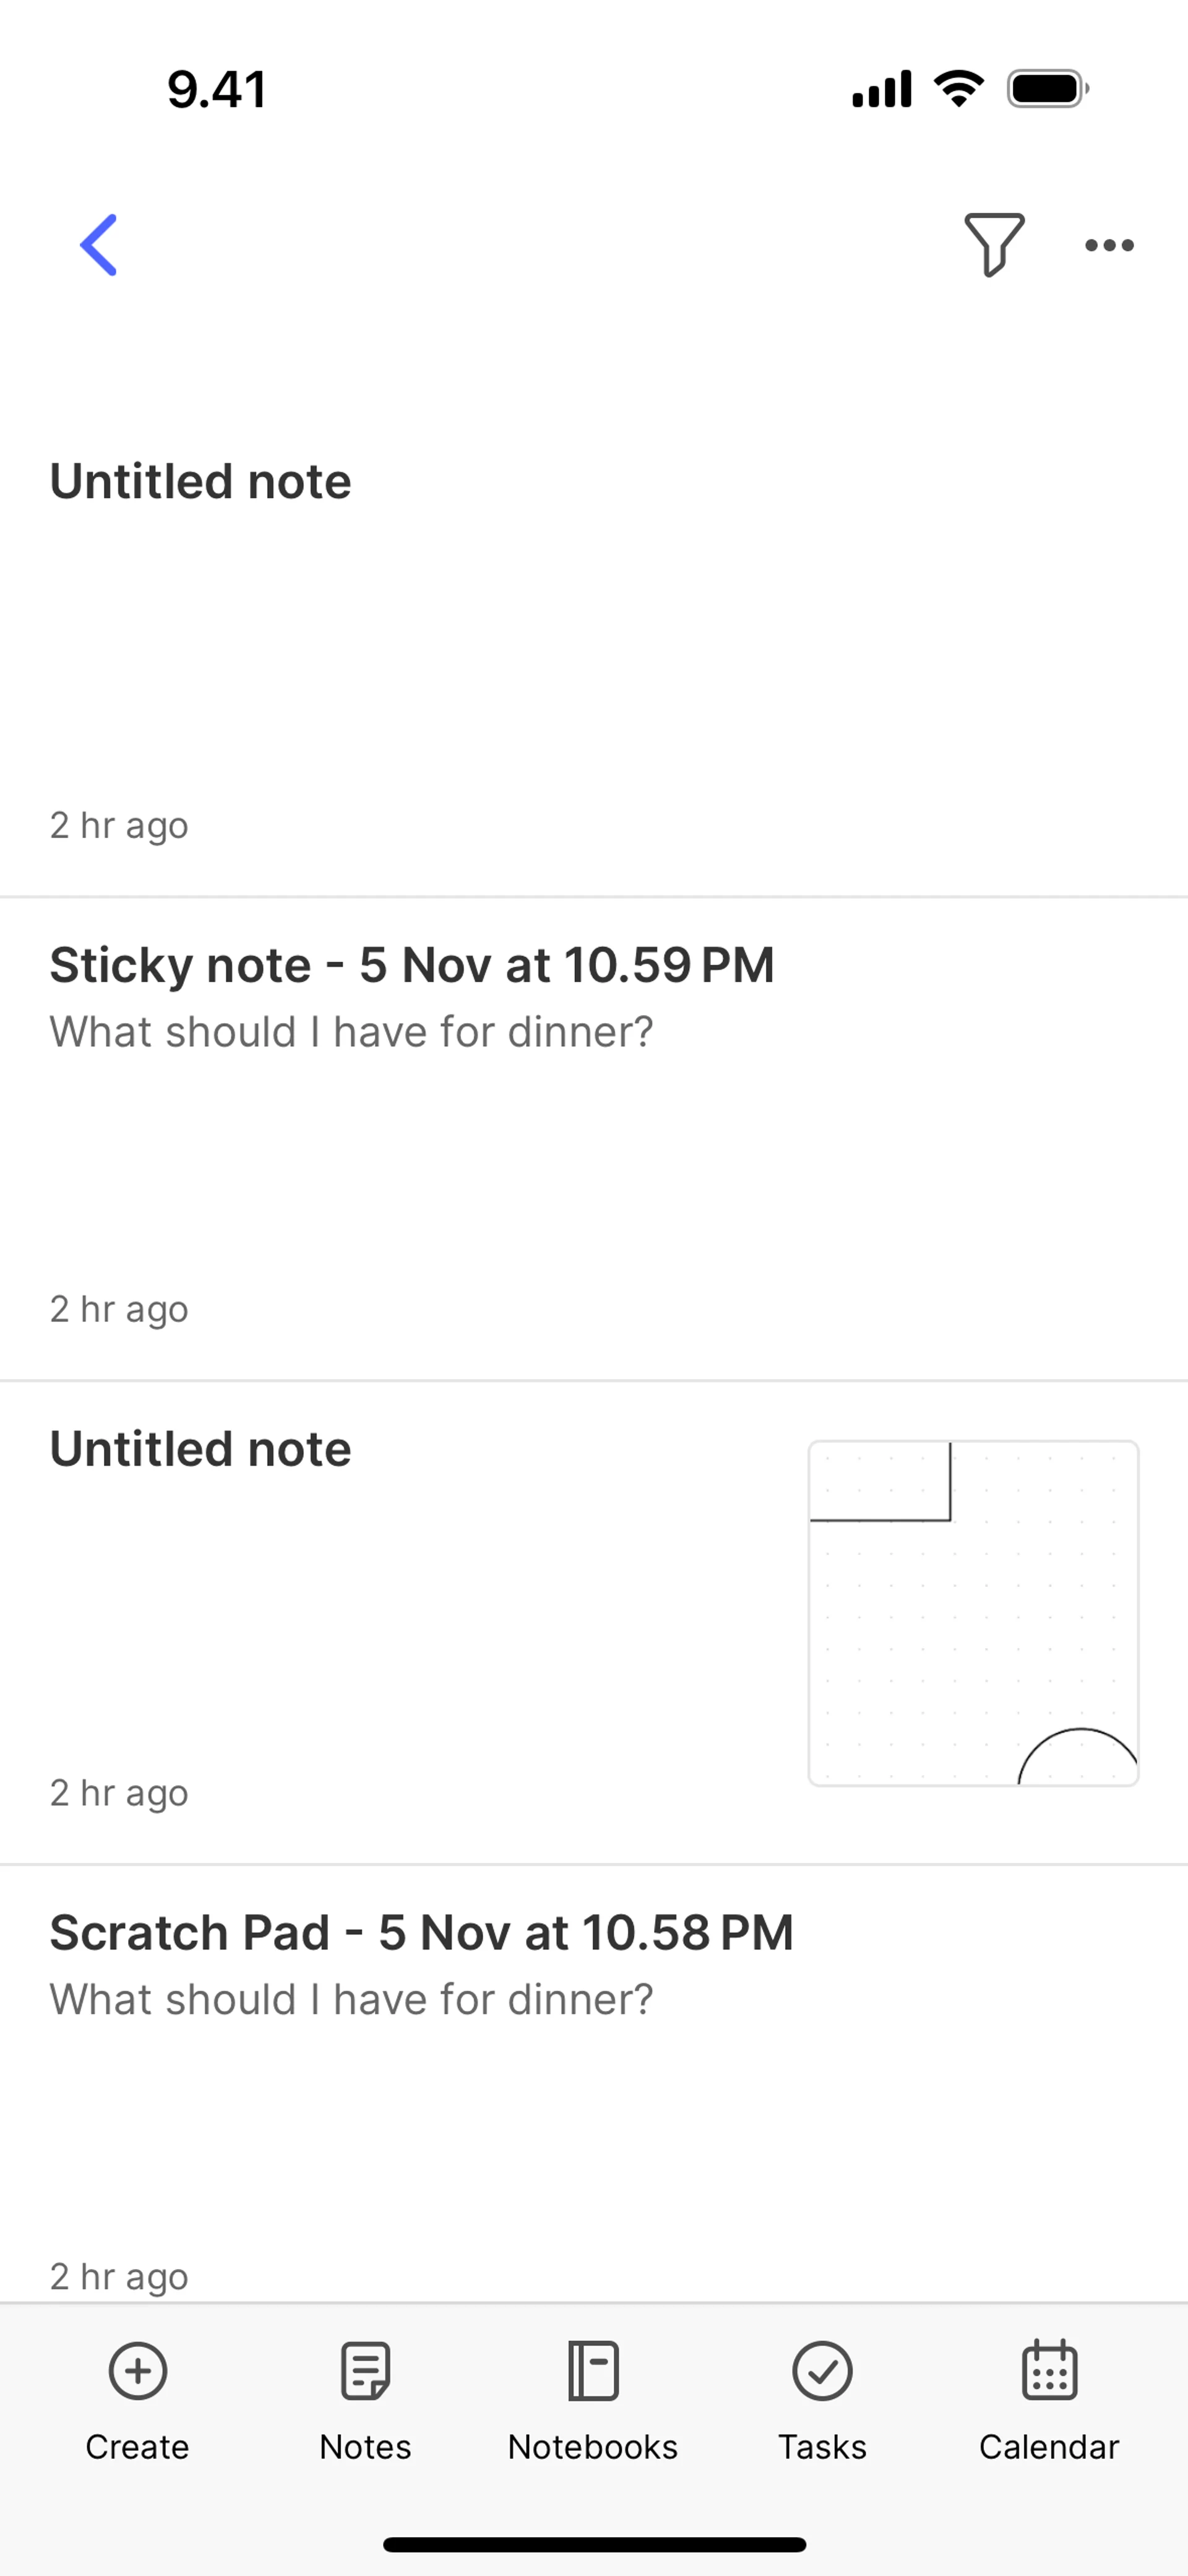This screenshot has height=2576, width=1188.
Task: Open the first Untitled note at the top
Action: coord(200,482)
